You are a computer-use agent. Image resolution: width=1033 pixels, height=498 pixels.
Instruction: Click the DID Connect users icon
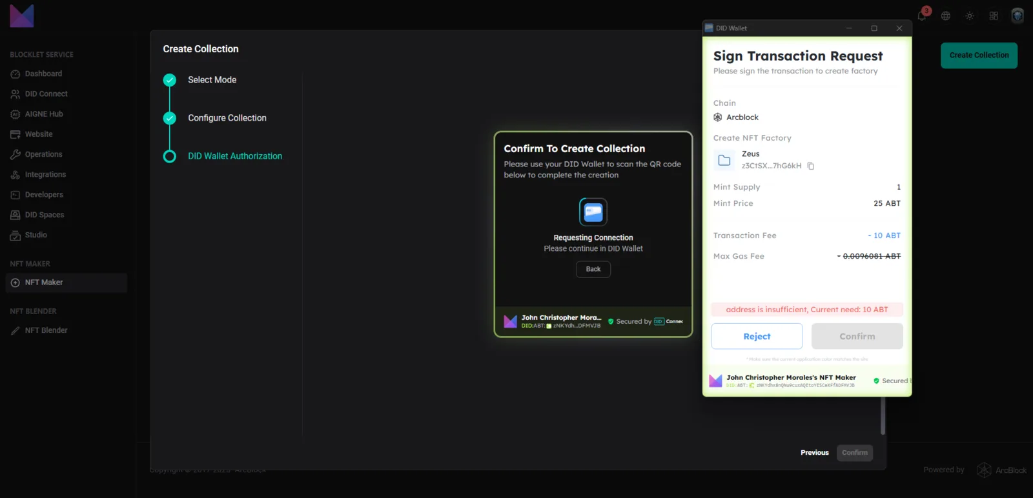pos(15,94)
